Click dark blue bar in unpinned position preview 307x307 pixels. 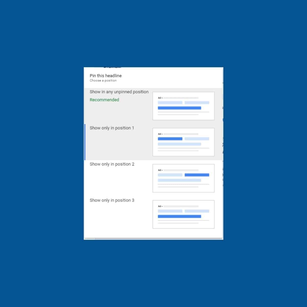coord(179,108)
